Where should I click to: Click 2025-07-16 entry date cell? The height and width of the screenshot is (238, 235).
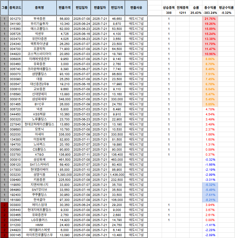pos(82,190)
